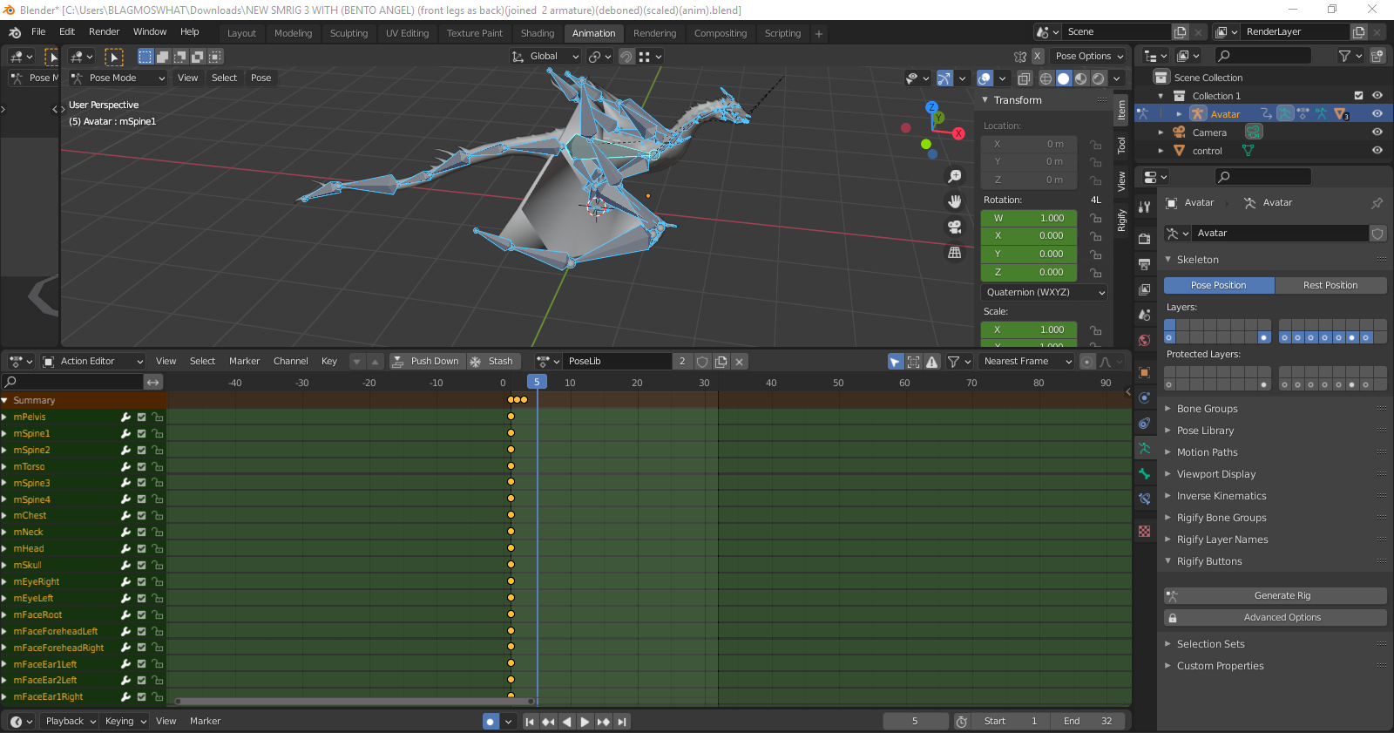
Task: Toggle camera view icon in viewport
Action: coord(955,227)
